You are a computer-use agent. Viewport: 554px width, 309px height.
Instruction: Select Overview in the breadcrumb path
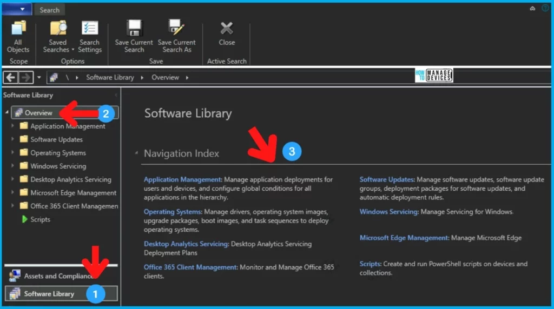(x=165, y=77)
